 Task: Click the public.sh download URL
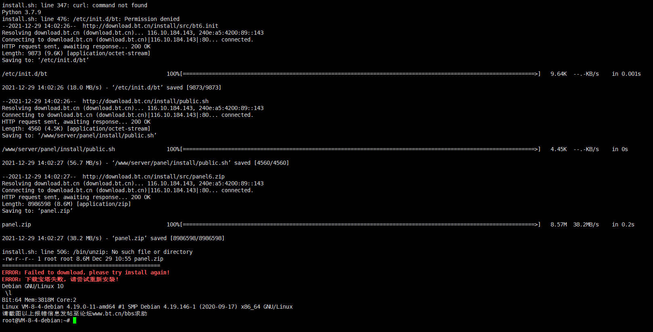(x=146, y=101)
